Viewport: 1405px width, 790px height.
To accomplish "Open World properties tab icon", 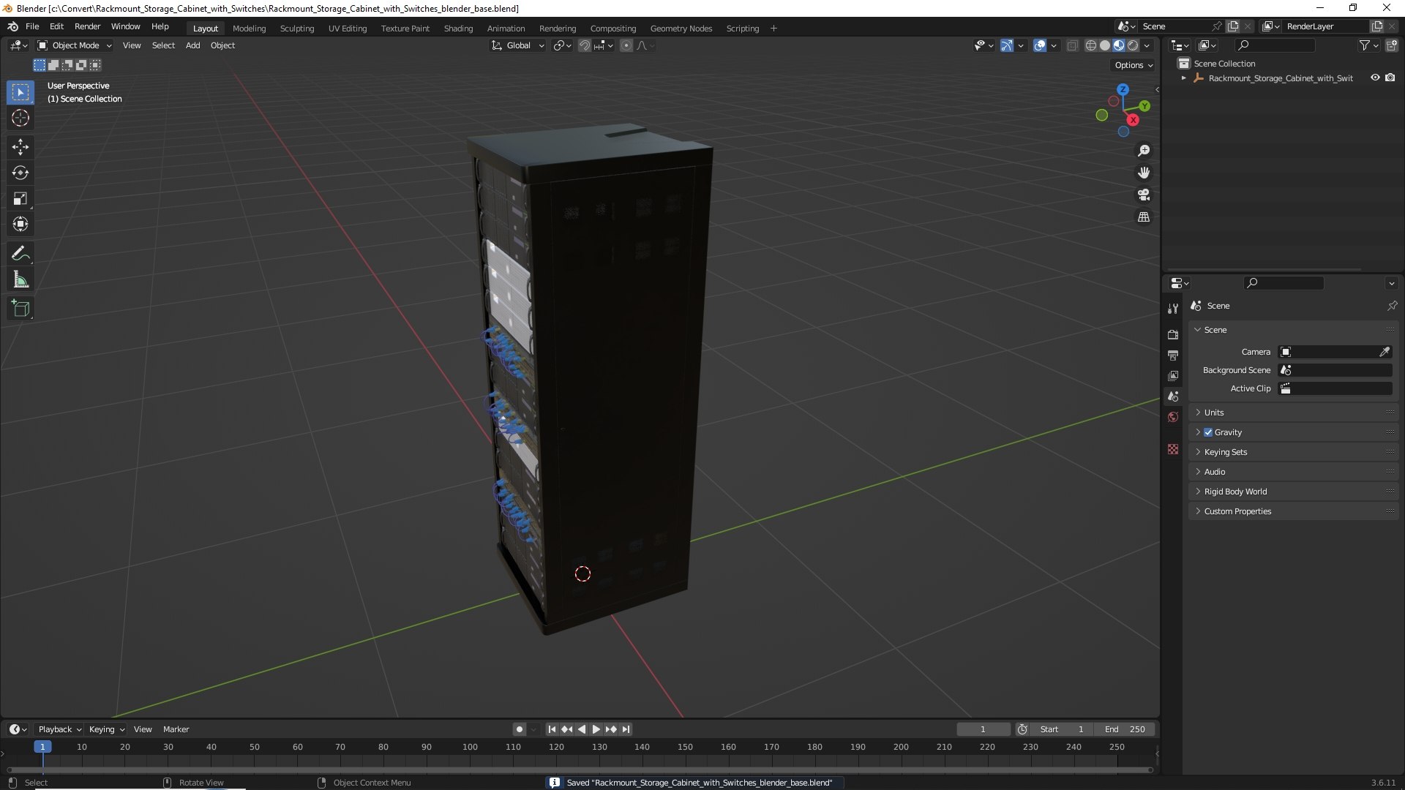I will [1173, 417].
